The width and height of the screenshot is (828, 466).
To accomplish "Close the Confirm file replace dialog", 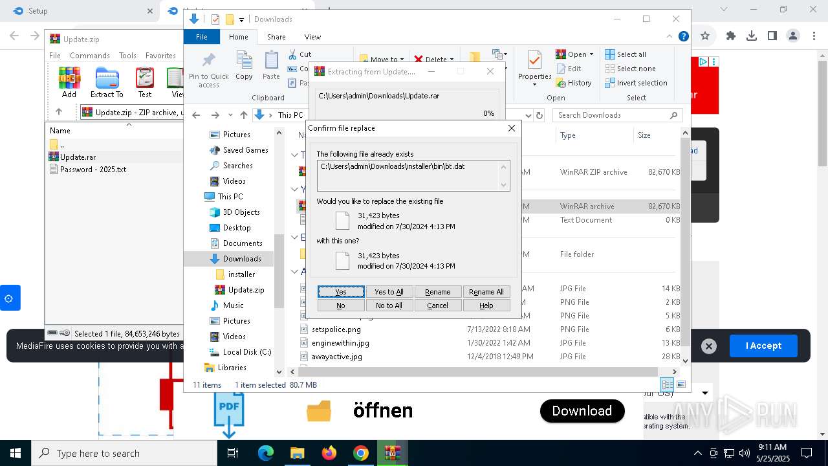I will [x=512, y=128].
